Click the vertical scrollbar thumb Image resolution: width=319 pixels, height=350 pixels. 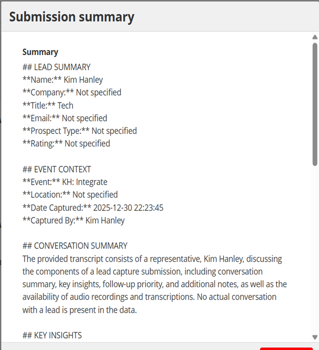pos(315,104)
